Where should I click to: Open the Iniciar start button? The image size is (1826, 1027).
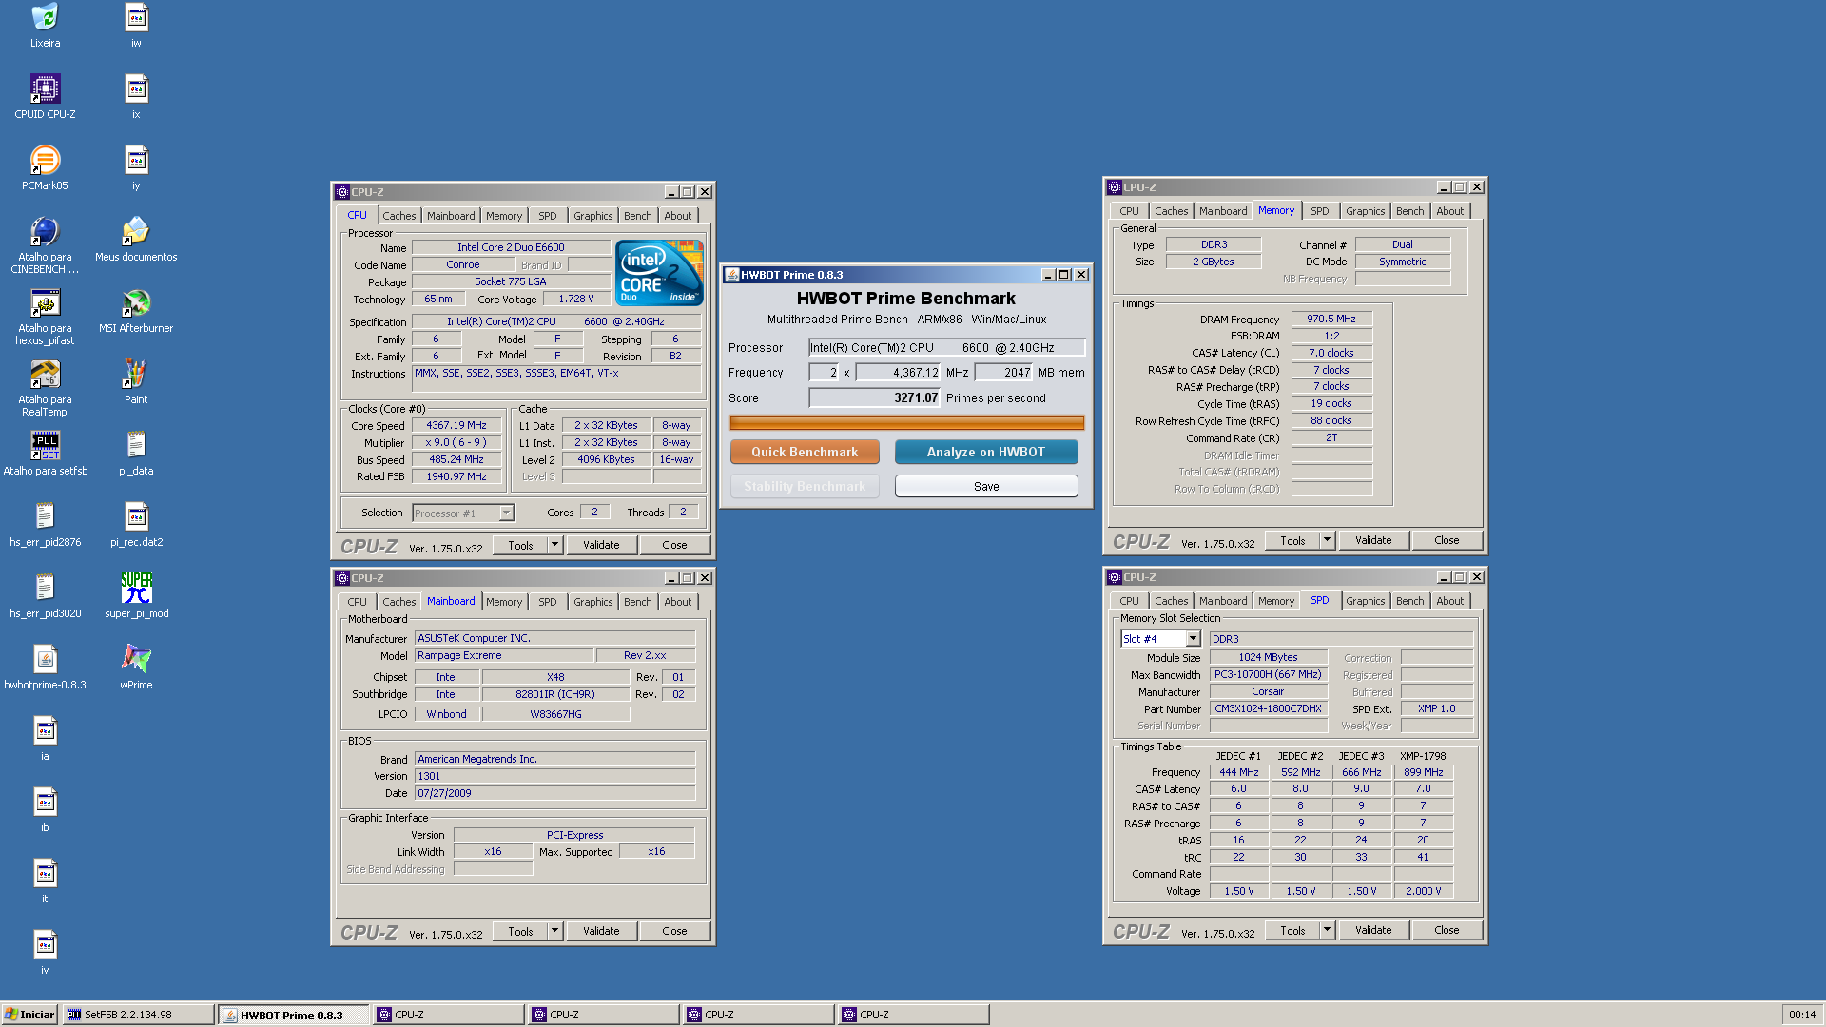coord(29,1015)
